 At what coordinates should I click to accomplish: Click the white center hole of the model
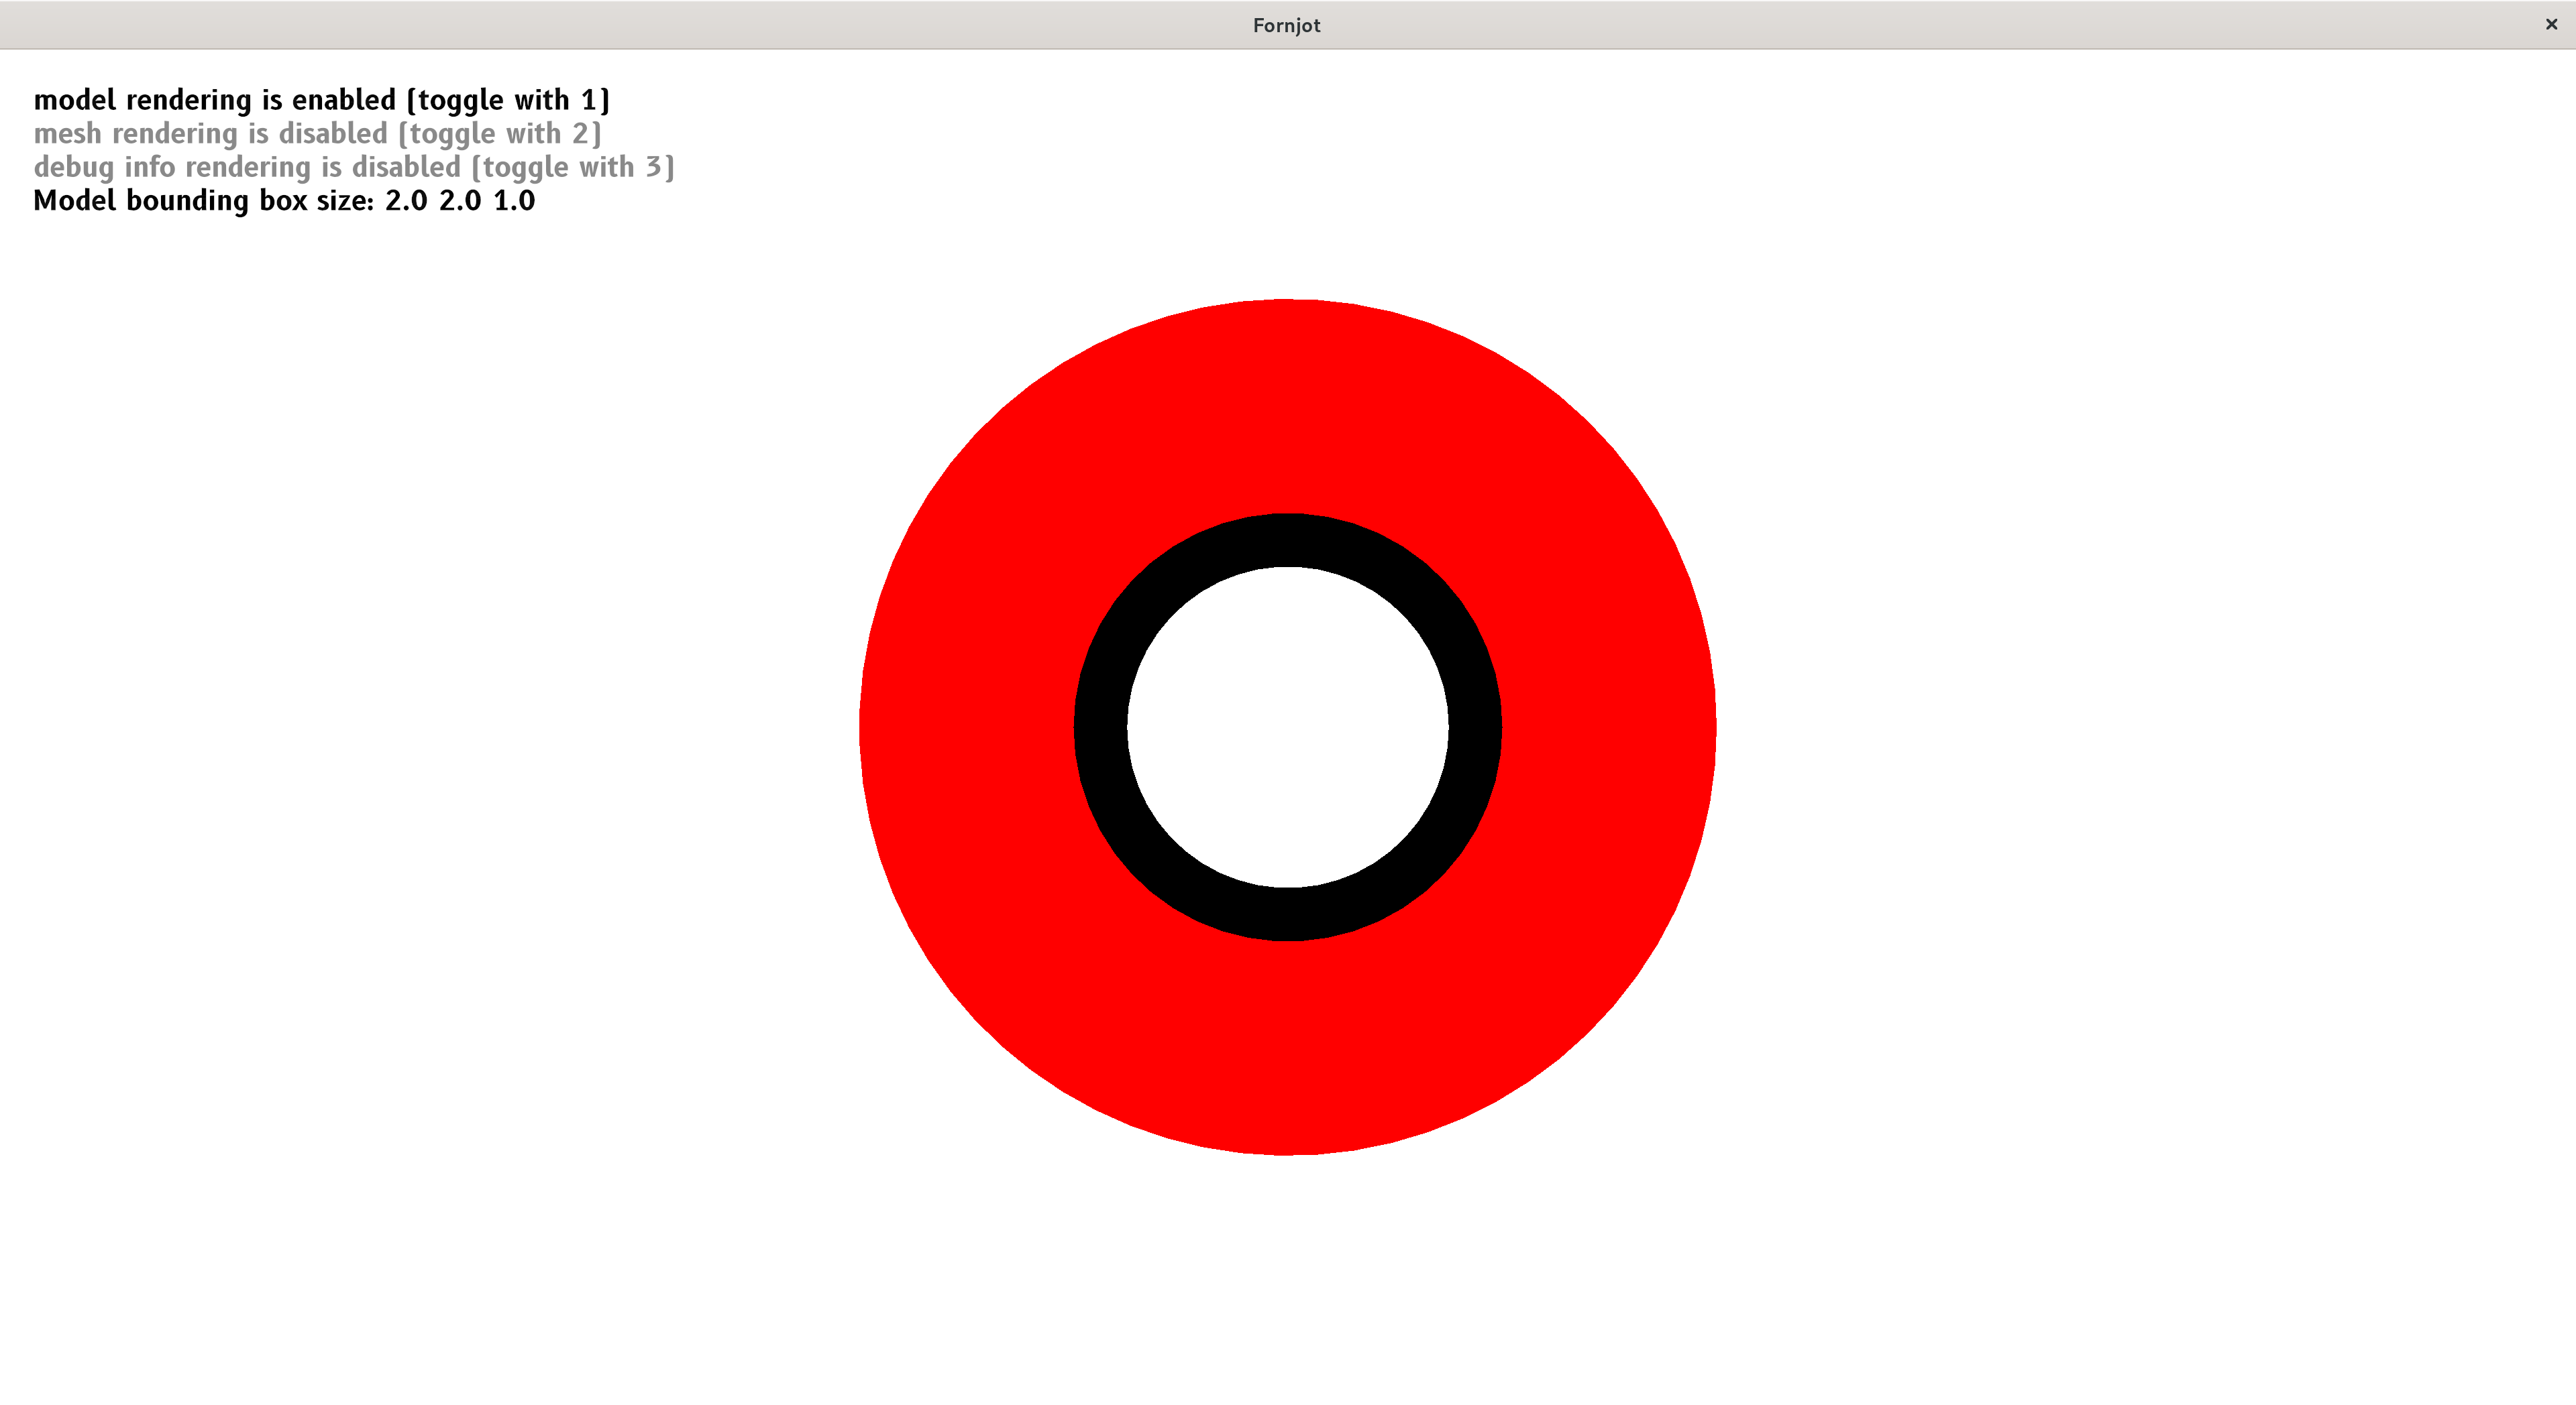(x=1287, y=729)
